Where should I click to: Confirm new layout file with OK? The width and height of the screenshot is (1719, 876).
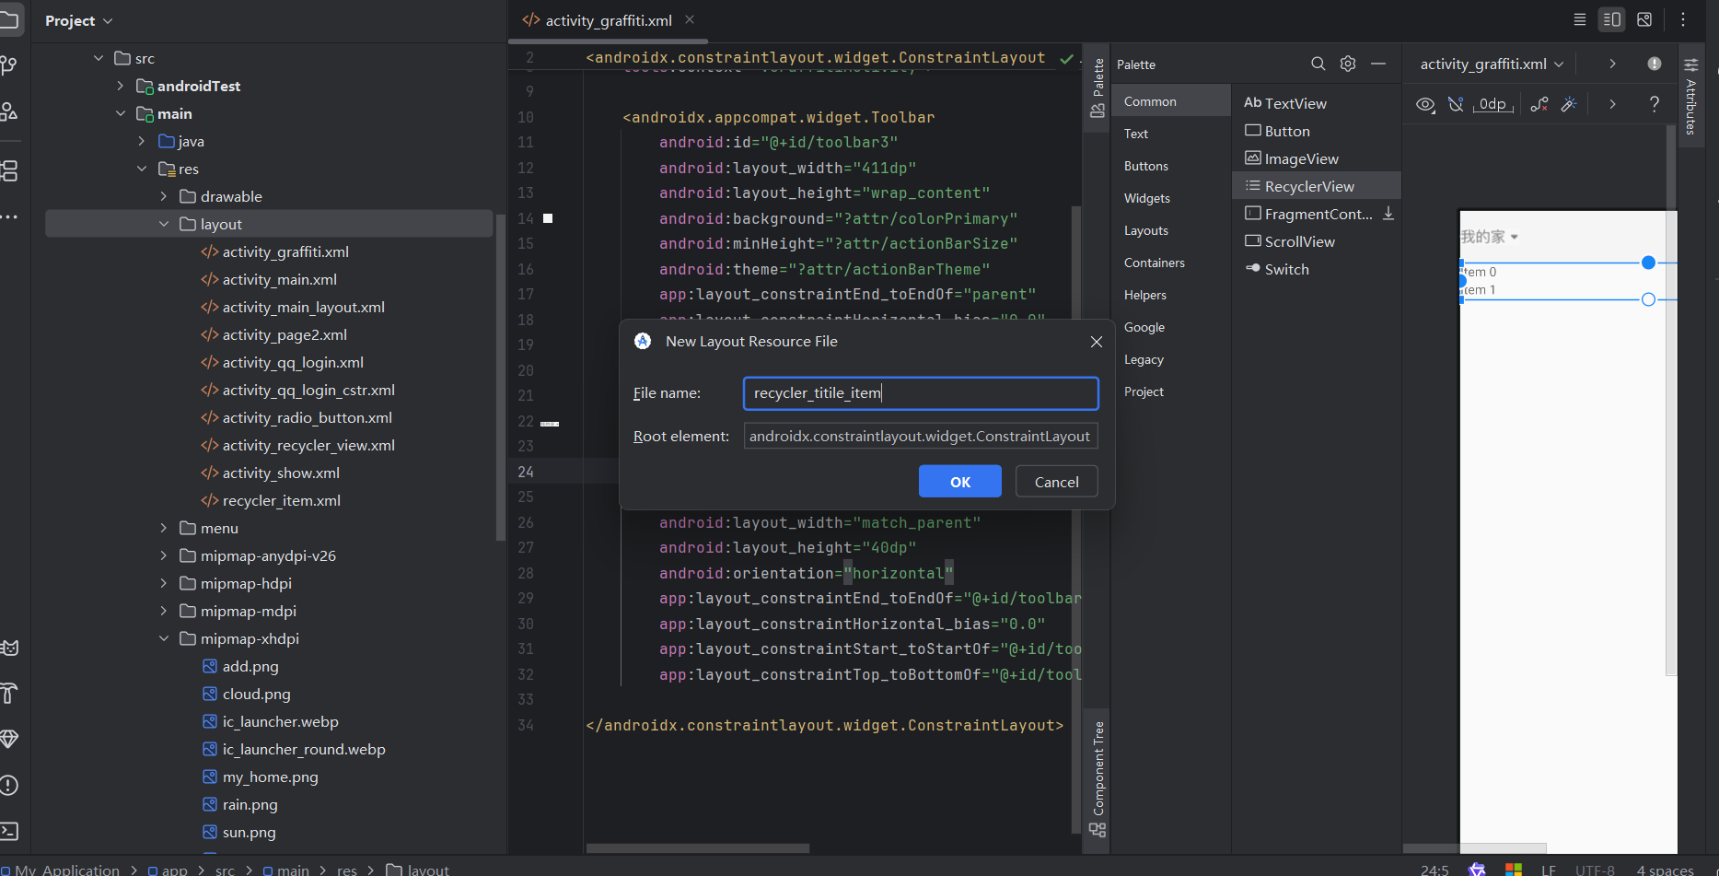[960, 482]
